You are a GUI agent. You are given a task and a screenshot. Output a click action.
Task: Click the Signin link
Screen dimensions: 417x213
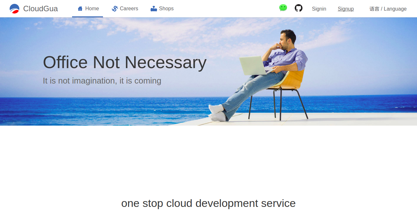click(319, 9)
